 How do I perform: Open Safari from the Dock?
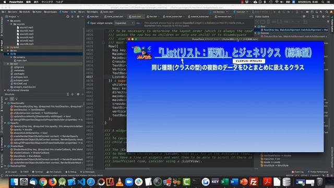tap(91, 182)
